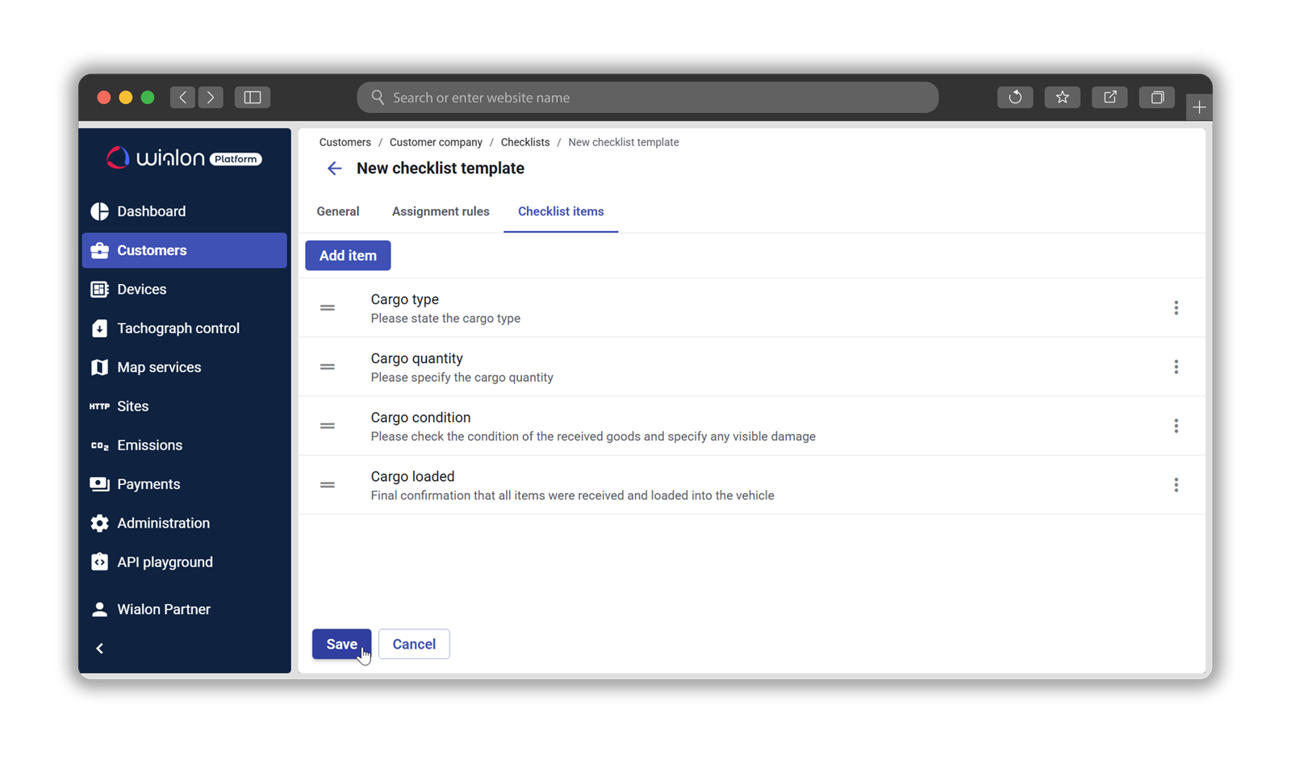Select the Emissions CO2 icon
The width and height of the screenshot is (1291, 760).
coord(99,445)
